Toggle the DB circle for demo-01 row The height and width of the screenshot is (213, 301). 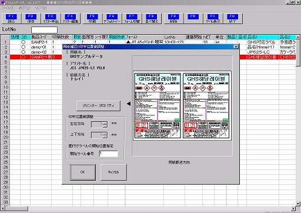pos(24,47)
